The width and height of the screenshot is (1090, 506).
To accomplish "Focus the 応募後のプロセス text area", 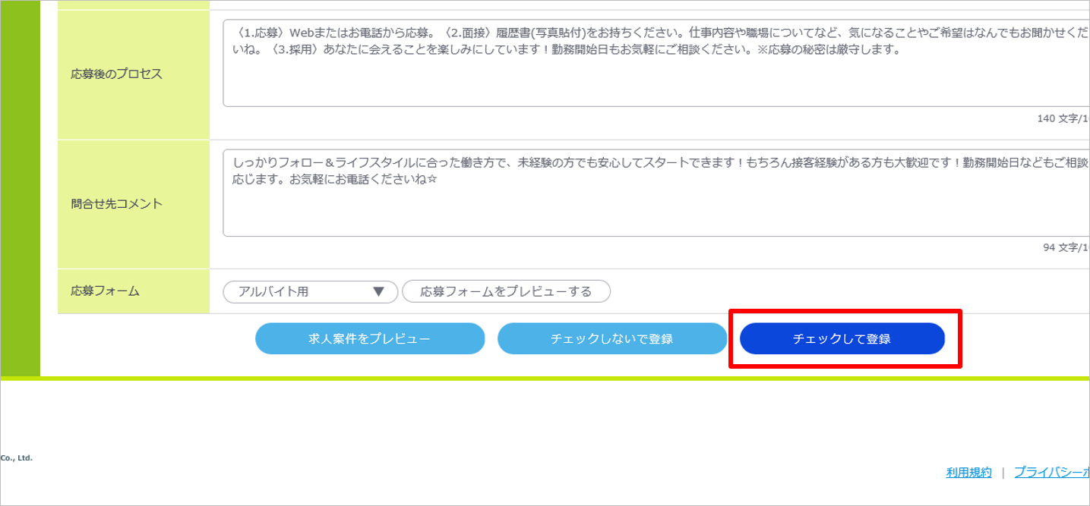I will click(653, 80).
